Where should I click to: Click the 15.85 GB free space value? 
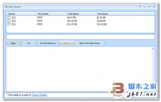point(101,21)
